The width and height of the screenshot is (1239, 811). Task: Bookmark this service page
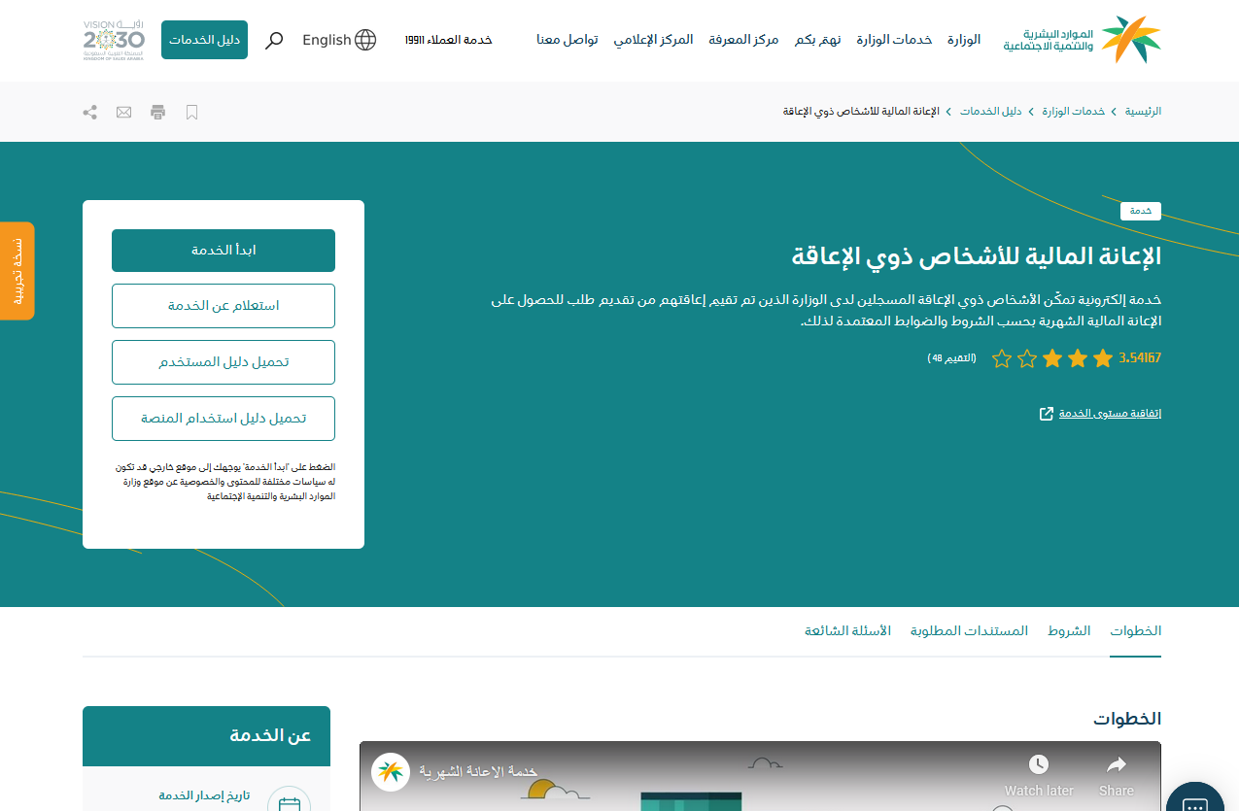(x=191, y=112)
